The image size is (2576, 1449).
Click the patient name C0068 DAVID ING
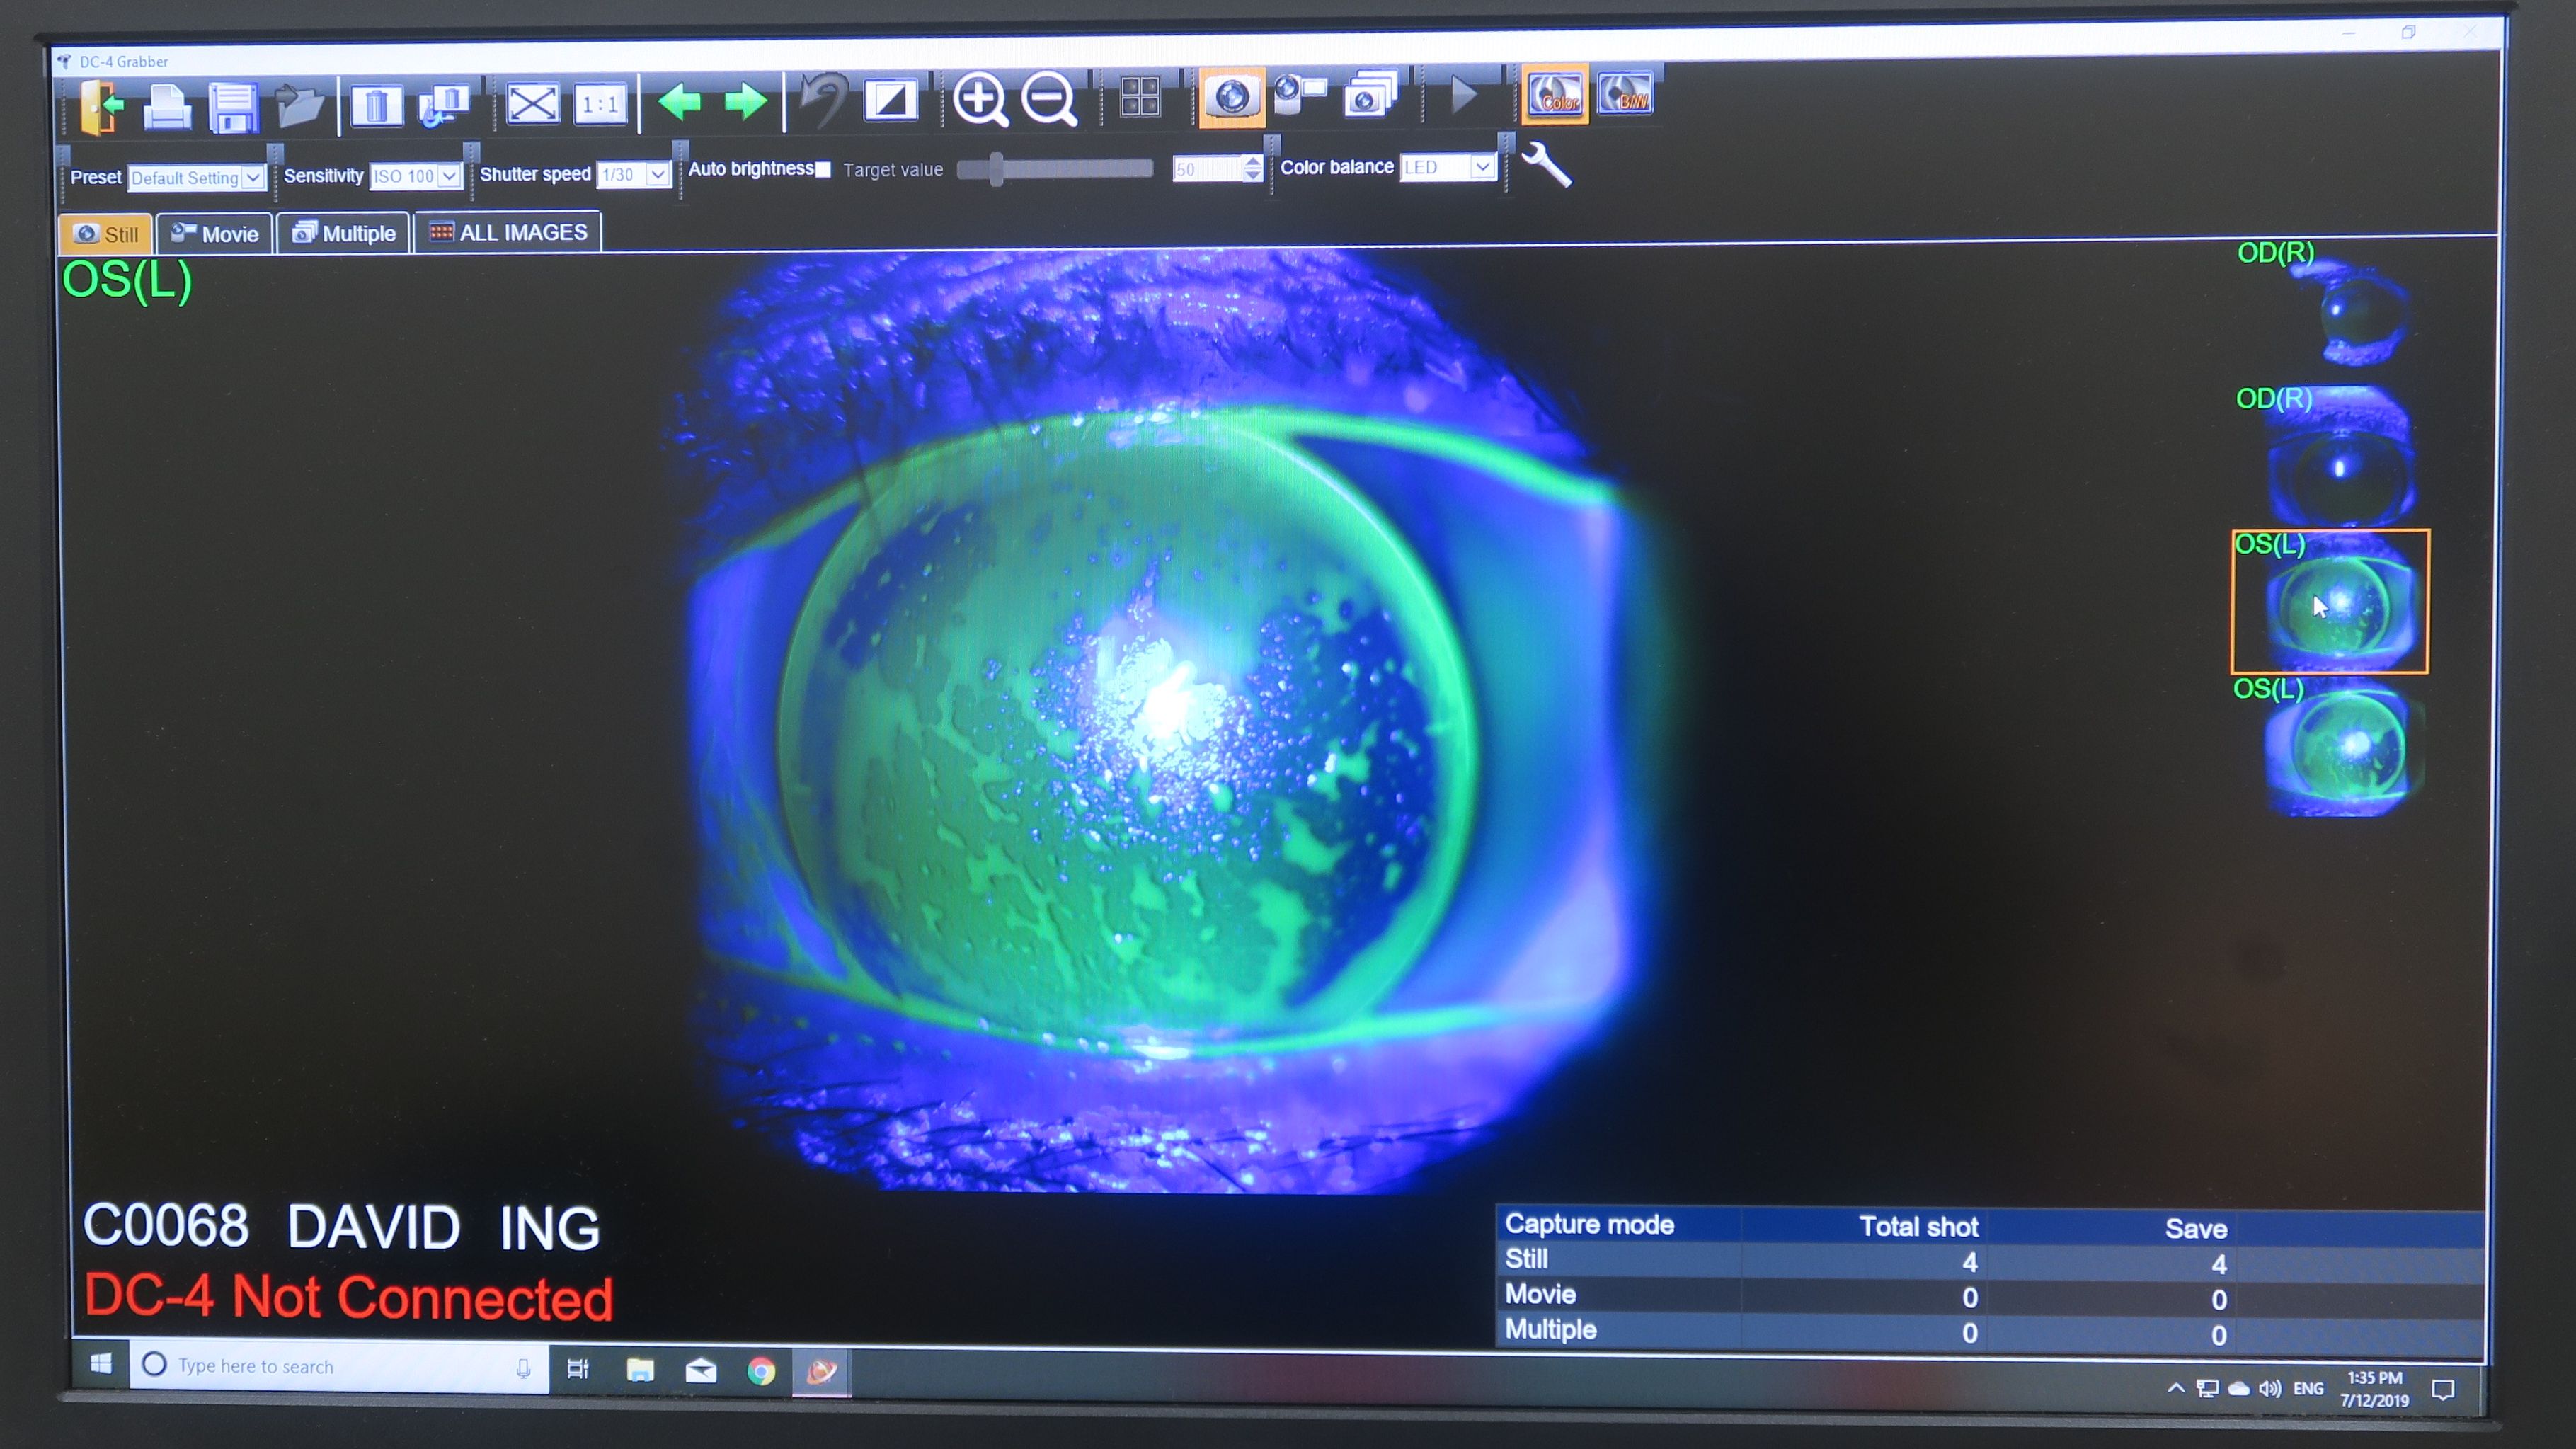click(x=341, y=1227)
